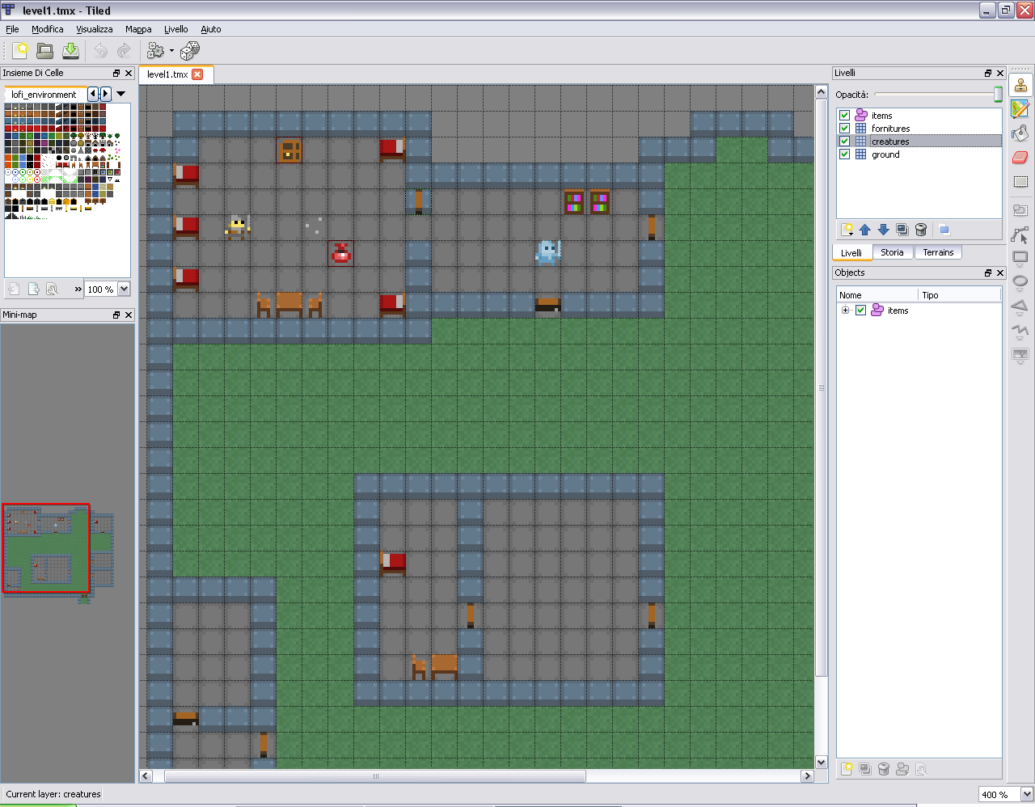Select the Insert Tile object tool
1035x807 pixels.
[1020, 356]
